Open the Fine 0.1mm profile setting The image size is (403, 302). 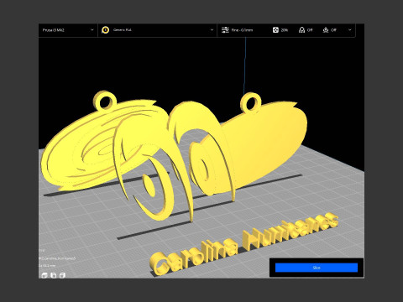[242, 30]
